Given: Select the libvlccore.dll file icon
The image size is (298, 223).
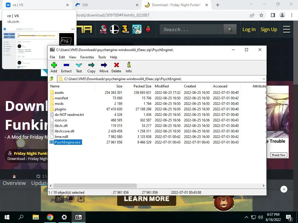Looking at the screenshot, I should [x=52, y=131].
